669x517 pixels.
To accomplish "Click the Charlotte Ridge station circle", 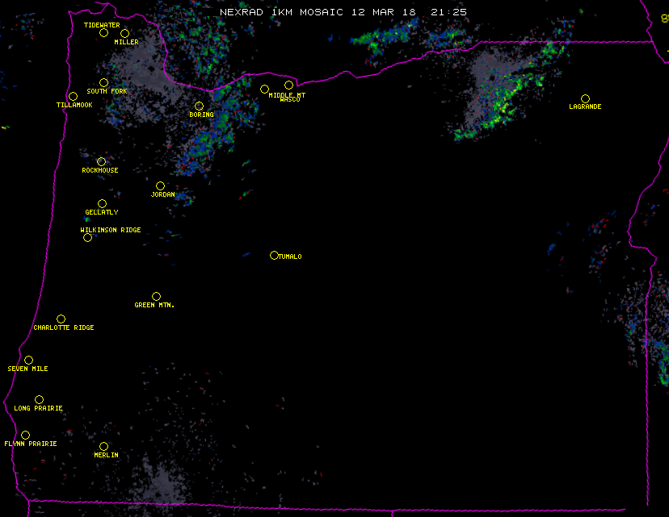I will (61, 319).
